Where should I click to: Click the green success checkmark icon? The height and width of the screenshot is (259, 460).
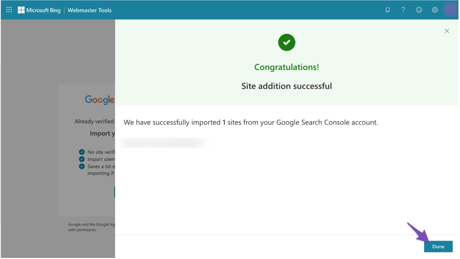(287, 42)
